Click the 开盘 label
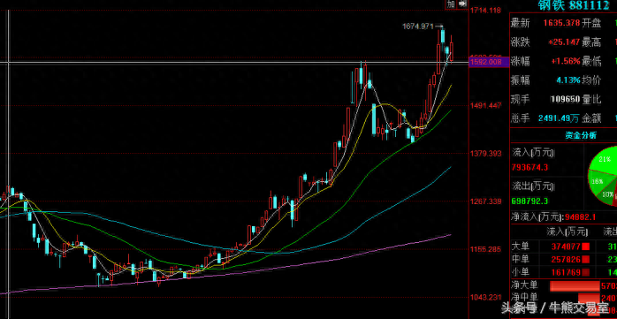This screenshot has height=319, width=617. point(592,23)
